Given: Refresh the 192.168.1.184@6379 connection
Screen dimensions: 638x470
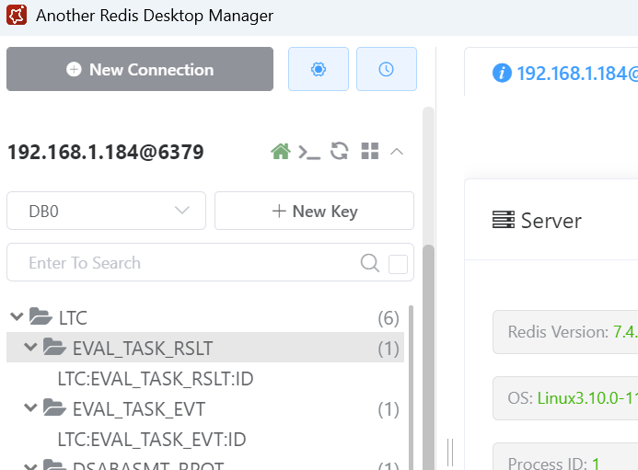Looking at the screenshot, I should pyautogui.click(x=340, y=151).
